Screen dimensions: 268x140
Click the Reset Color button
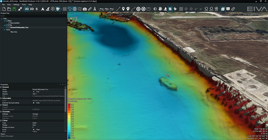206,9
